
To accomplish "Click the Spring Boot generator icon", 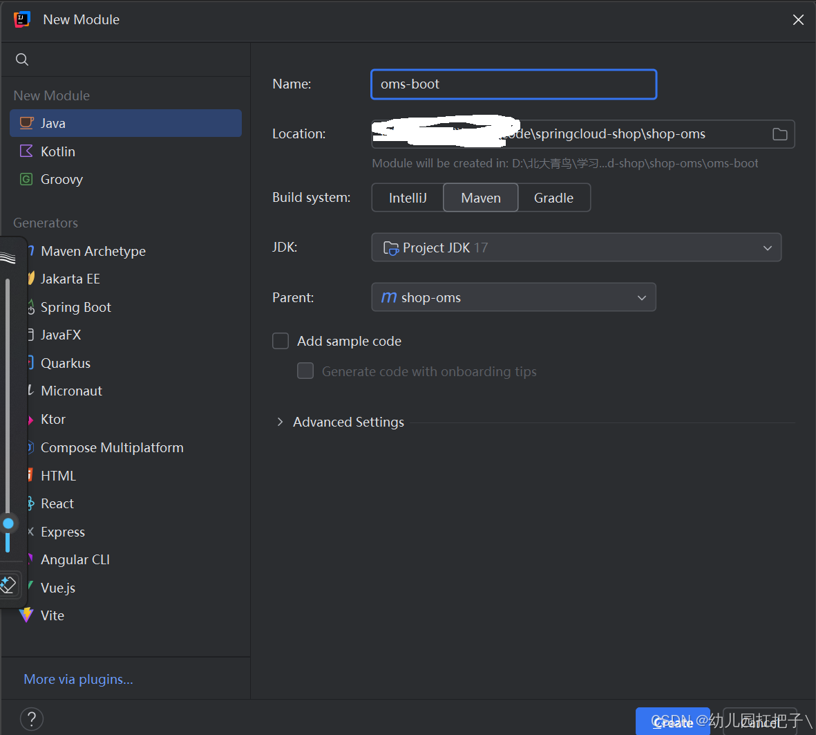I will [x=30, y=307].
